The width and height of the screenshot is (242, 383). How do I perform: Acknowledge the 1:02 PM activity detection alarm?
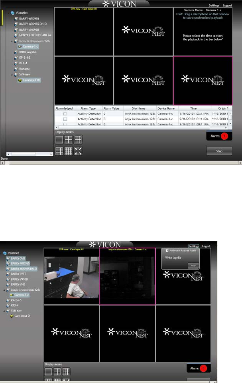tap(65, 114)
